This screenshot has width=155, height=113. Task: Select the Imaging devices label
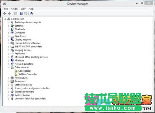pyautogui.click(x=23, y=50)
